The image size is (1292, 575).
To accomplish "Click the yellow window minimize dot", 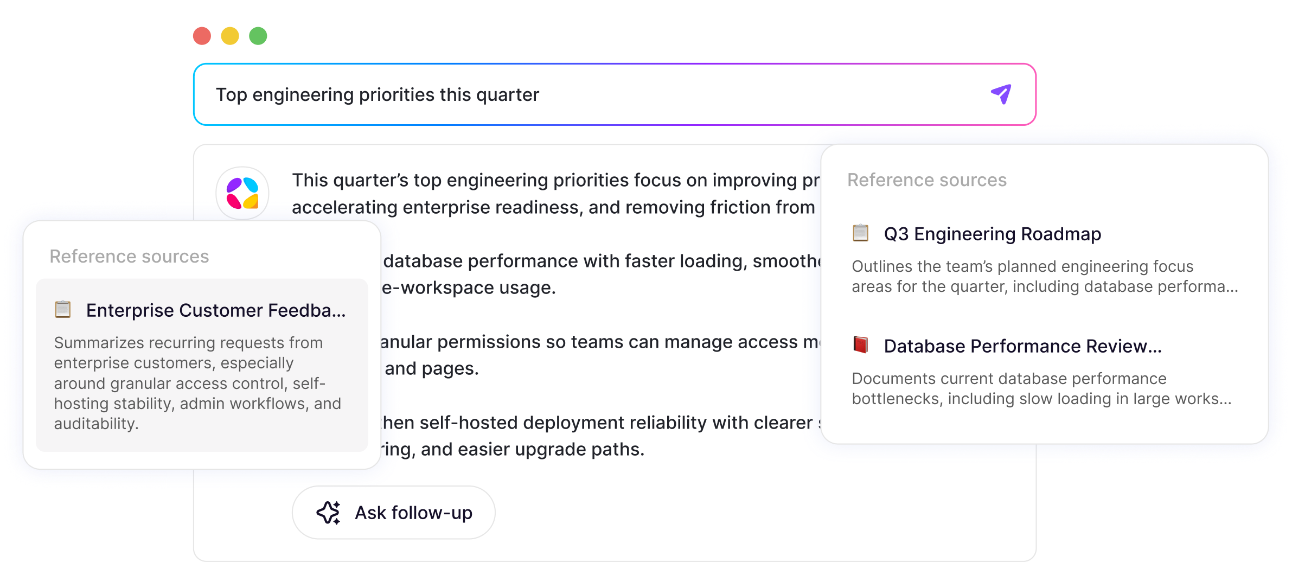I will pos(230,36).
